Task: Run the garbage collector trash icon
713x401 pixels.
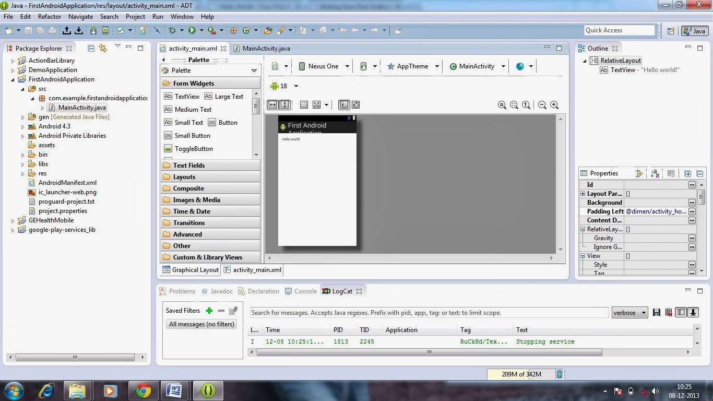Action: click(560, 374)
